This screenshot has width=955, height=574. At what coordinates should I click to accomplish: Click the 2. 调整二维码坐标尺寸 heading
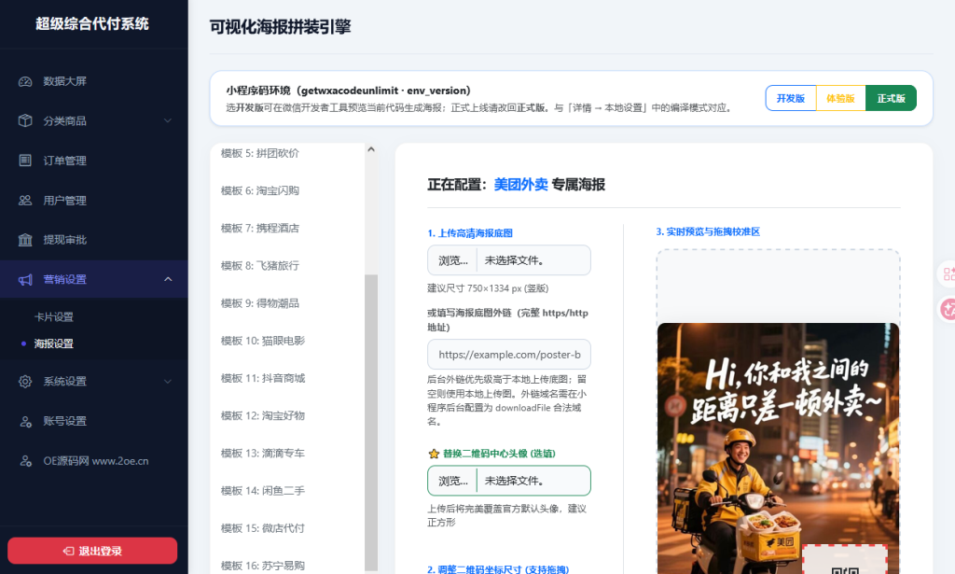pos(498,569)
